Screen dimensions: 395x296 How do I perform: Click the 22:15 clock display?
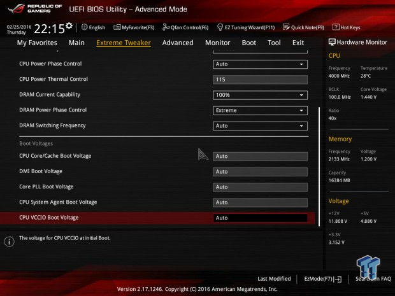50,29
